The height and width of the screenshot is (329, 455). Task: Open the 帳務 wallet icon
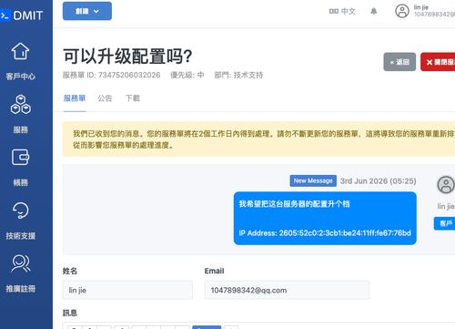20,157
